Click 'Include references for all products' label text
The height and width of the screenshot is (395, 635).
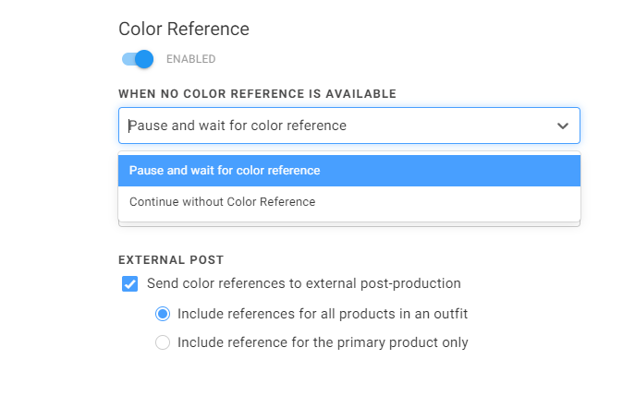[323, 314]
